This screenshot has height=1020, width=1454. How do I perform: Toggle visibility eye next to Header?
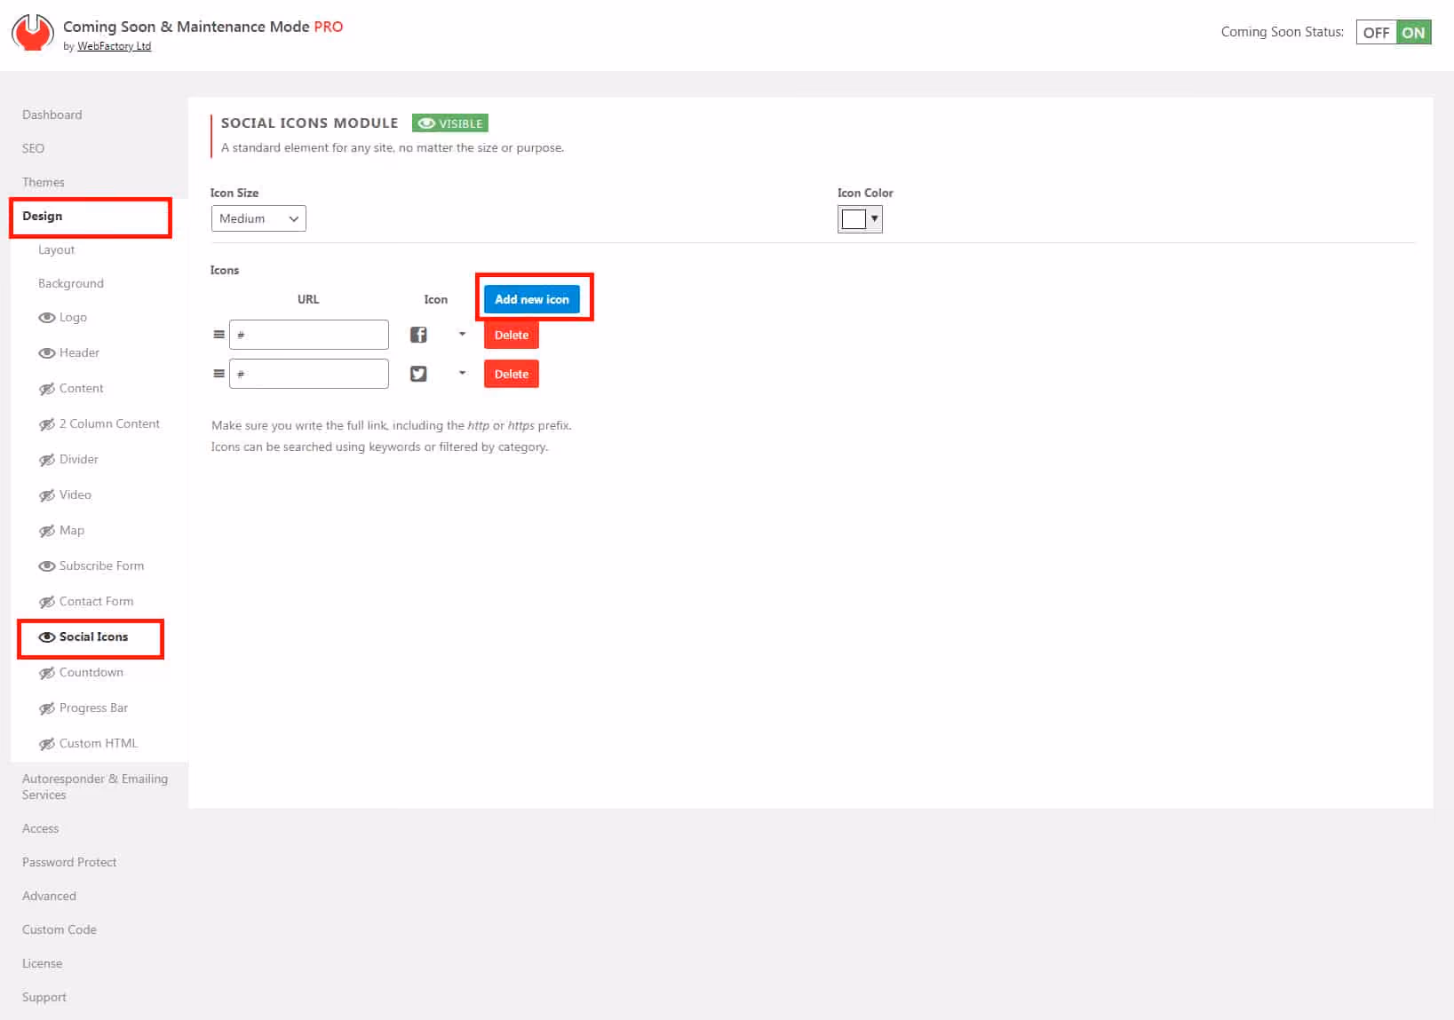pyautogui.click(x=47, y=353)
